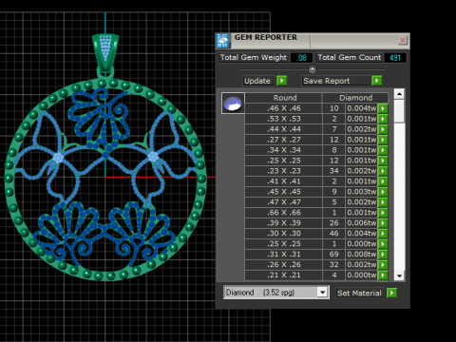Click green arrow for .30 X .30 row

(x=383, y=234)
